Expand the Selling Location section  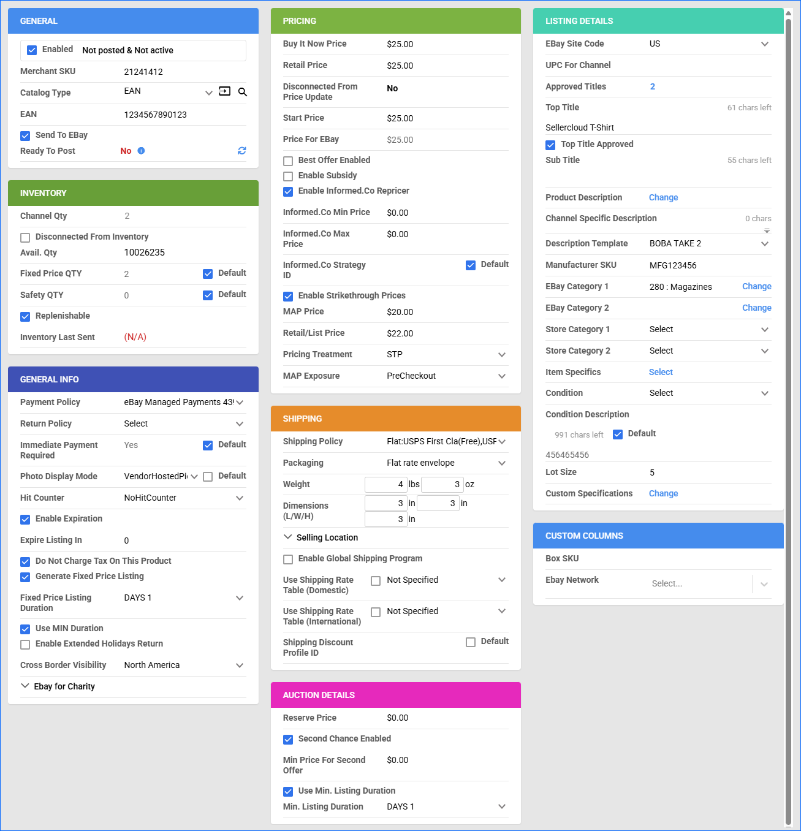coord(288,537)
